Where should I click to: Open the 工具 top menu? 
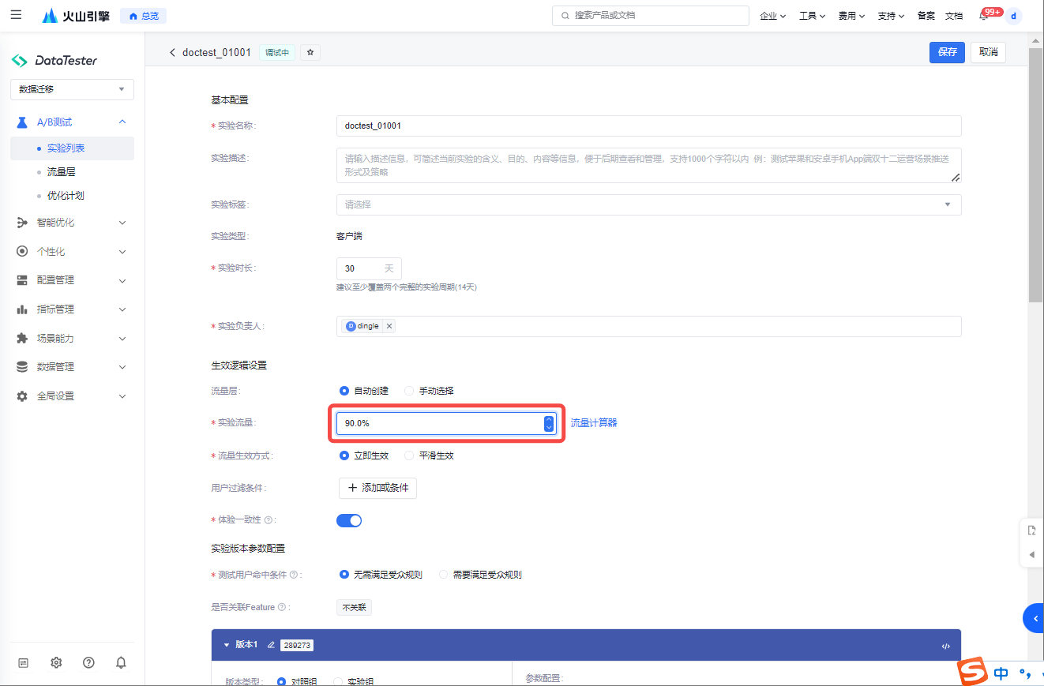812,16
